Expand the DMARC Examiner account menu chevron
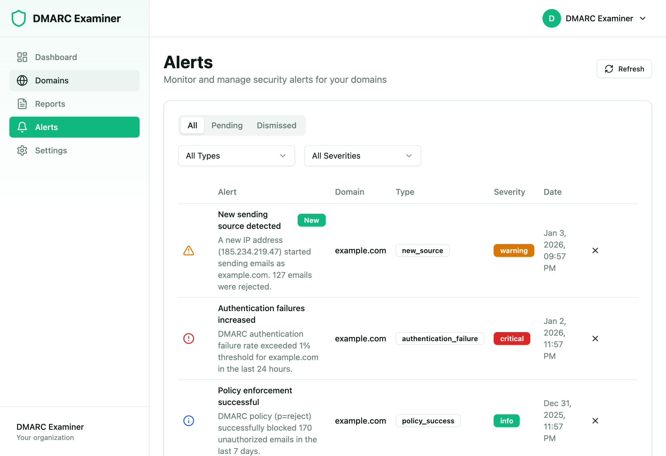This screenshot has height=456, width=666. click(643, 18)
